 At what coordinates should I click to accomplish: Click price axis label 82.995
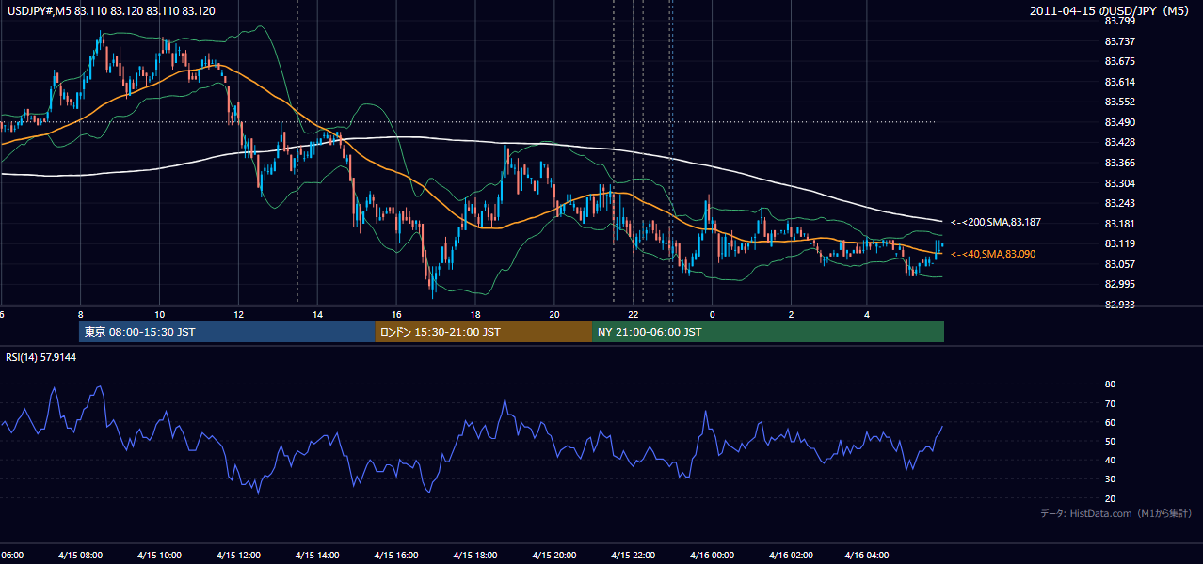tap(1118, 284)
